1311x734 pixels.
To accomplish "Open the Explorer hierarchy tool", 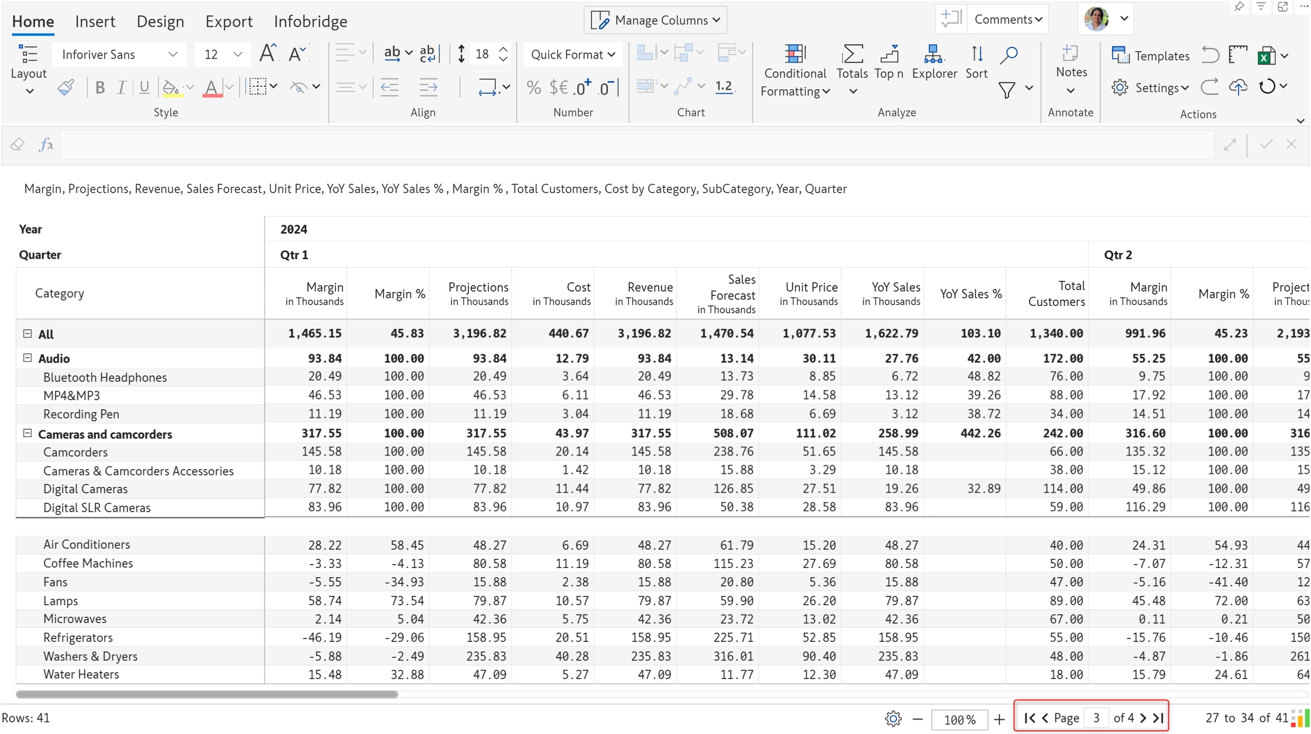I will coord(934,61).
